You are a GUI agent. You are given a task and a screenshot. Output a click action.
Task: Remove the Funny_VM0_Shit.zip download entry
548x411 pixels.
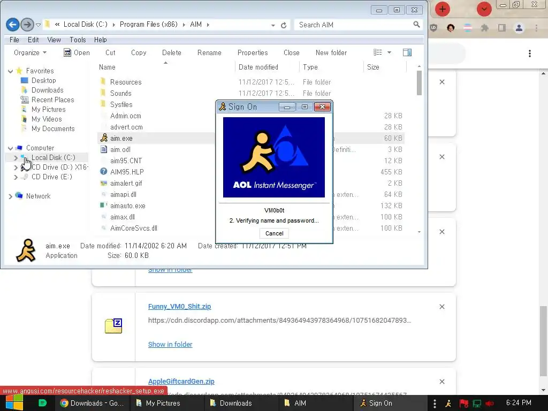442,307
